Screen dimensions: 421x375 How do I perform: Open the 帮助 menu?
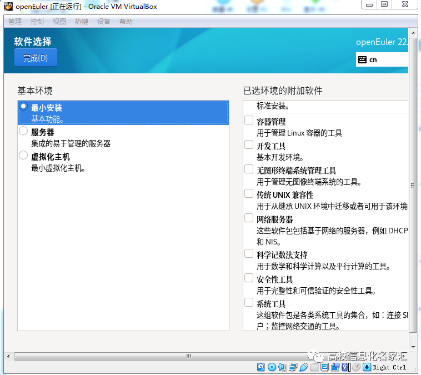point(126,22)
